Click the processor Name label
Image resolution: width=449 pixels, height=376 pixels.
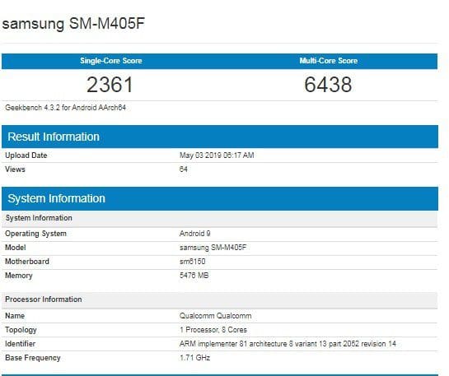click(x=15, y=316)
